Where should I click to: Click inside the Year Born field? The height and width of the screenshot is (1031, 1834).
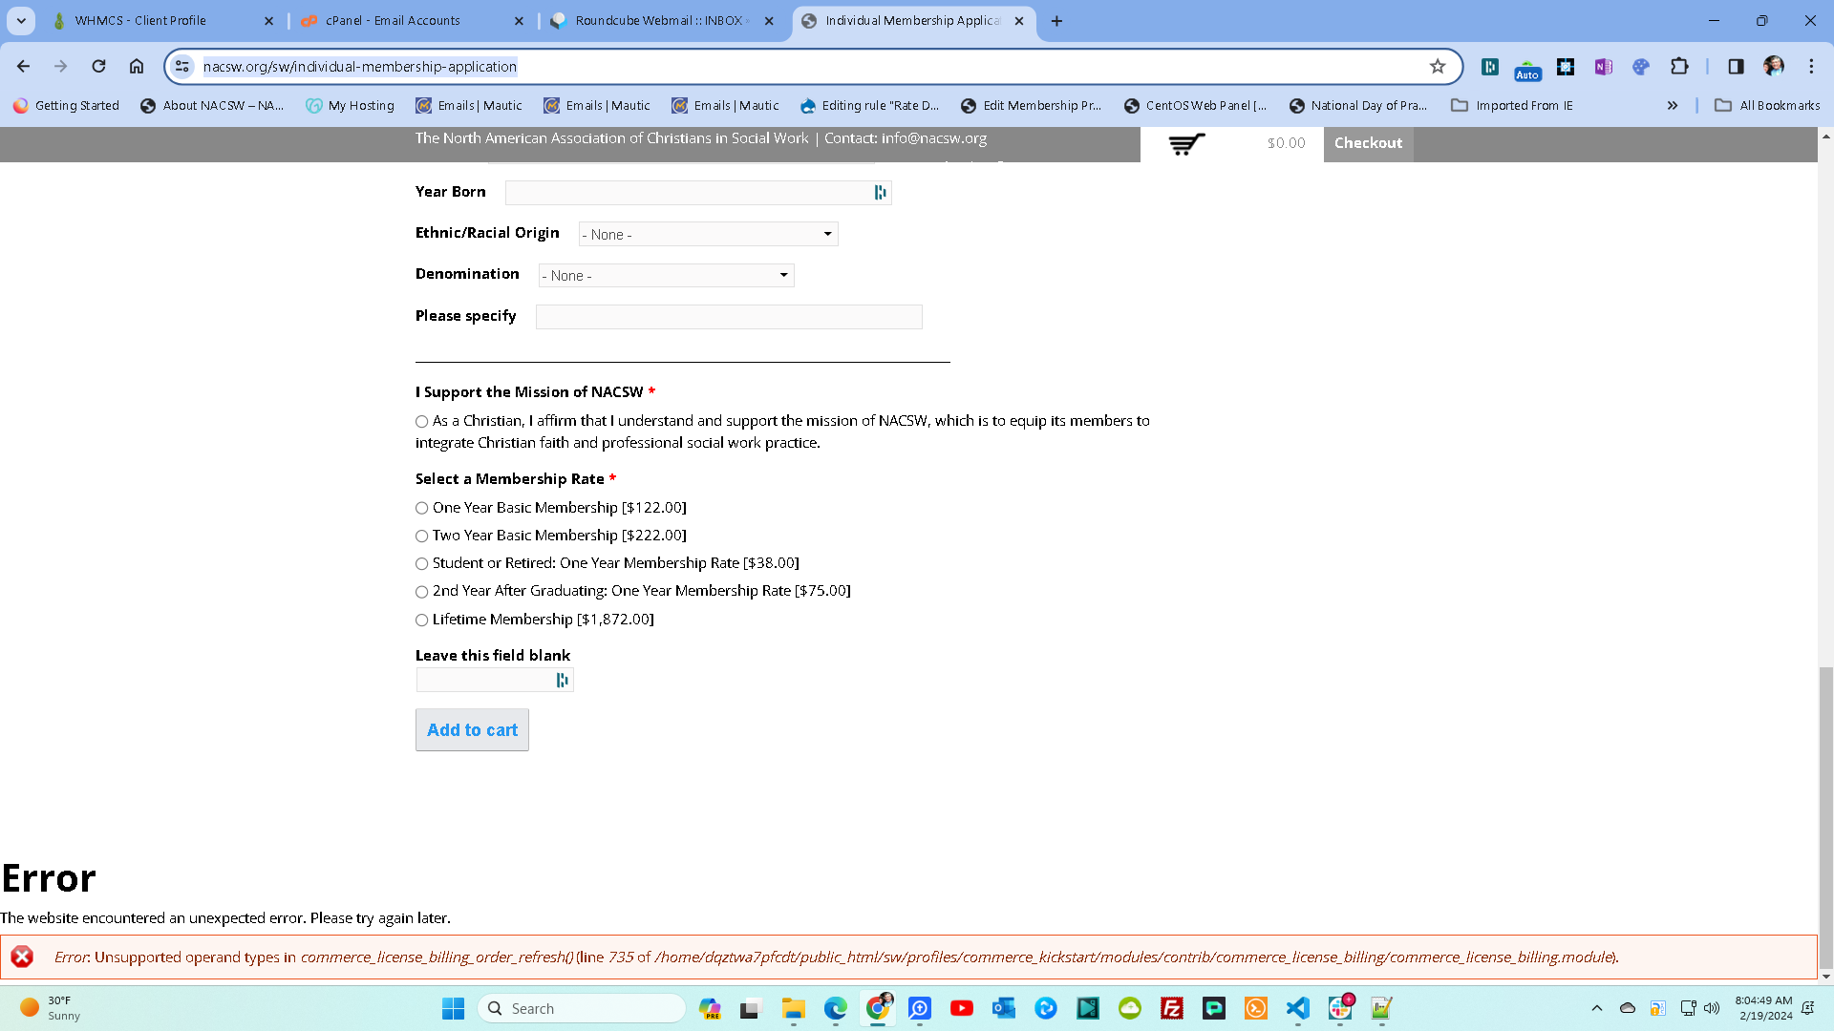pyautogui.click(x=688, y=192)
